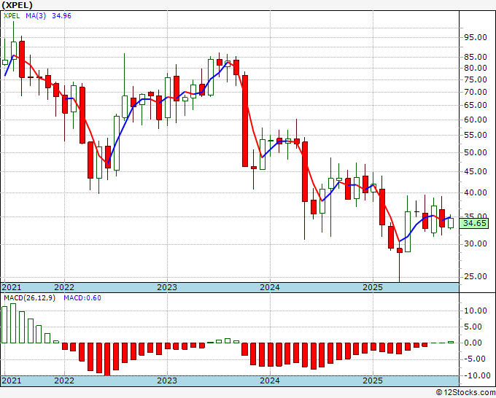
Task: Click the MACD(26,12,9) indicator label
Action: point(29,298)
